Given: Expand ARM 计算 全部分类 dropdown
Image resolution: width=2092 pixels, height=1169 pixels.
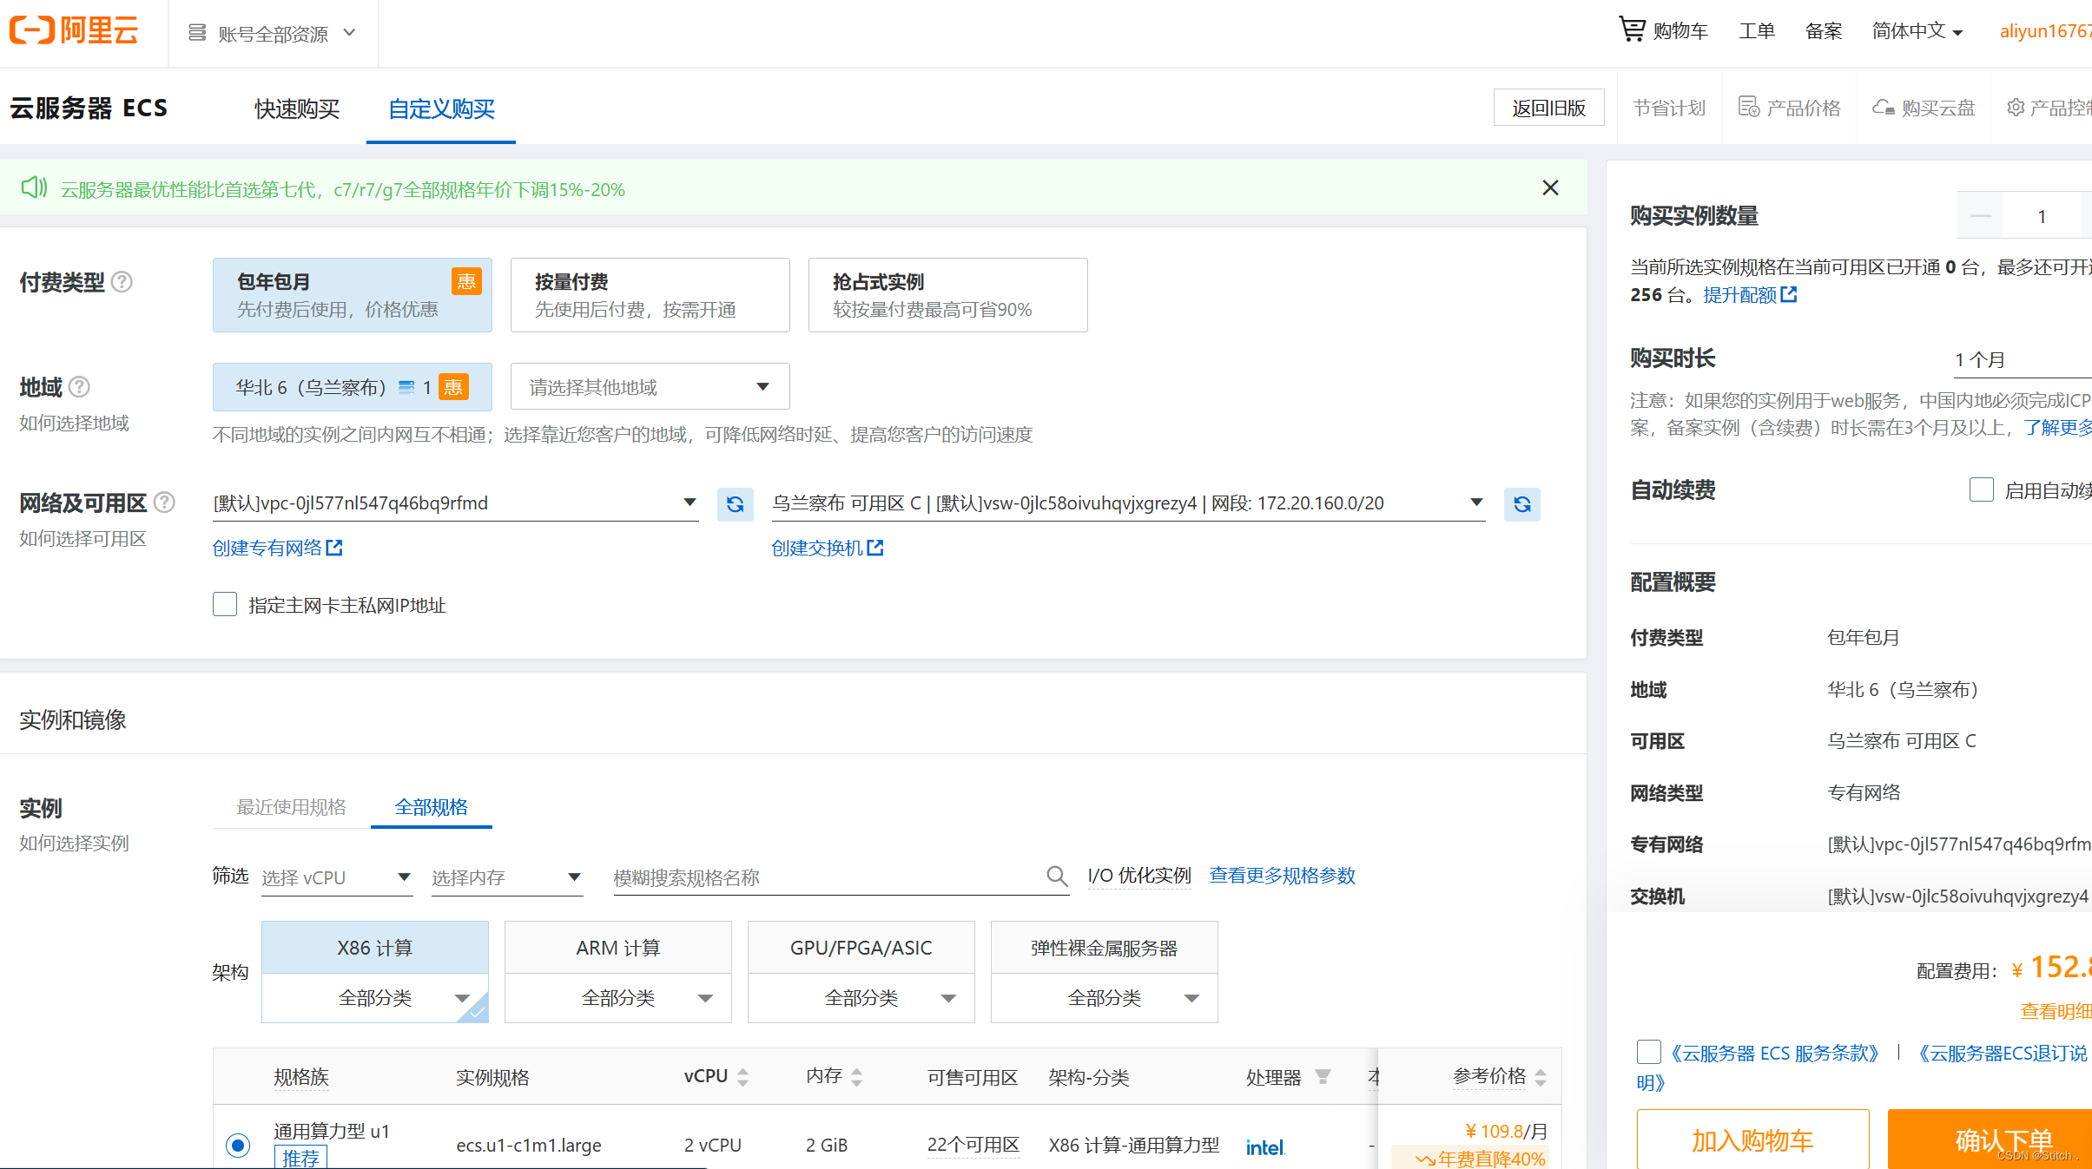Looking at the screenshot, I should (x=618, y=998).
